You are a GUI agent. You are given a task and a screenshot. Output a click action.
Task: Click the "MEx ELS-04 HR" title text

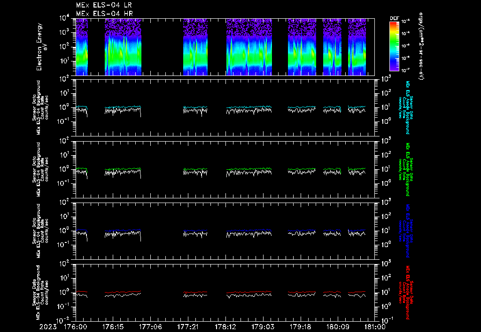pyautogui.click(x=104, y=14)
